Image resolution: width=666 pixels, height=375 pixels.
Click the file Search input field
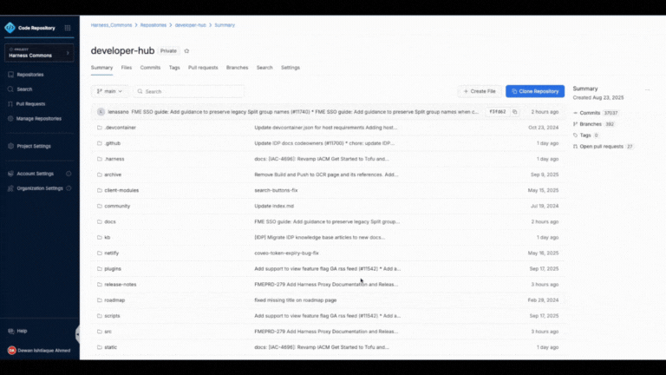pyautogui.click(x=189, y=91)
